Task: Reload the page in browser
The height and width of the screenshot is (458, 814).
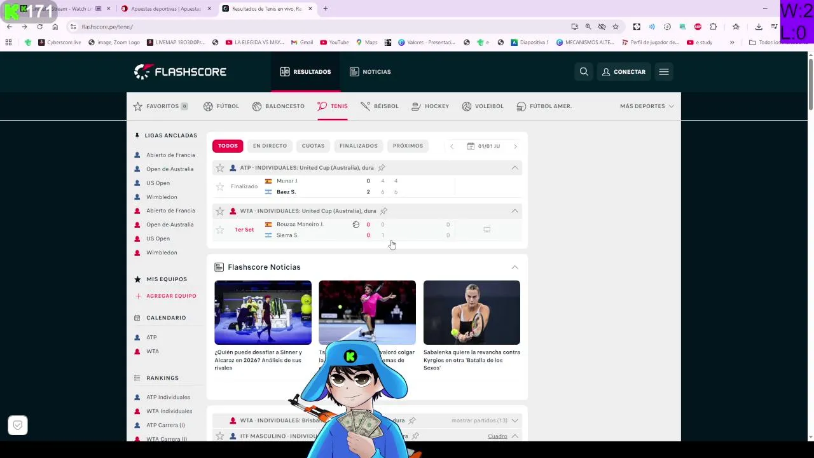Action: (39, 27)
